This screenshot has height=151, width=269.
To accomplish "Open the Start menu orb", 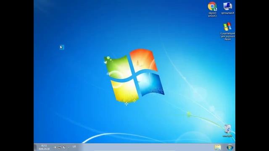I will (230, 147).
